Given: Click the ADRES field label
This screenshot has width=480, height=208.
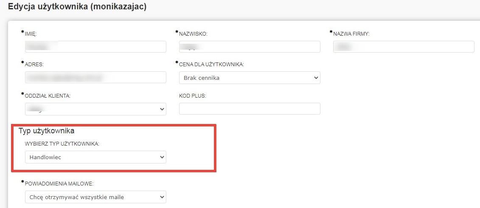Looking at the screenshot, I should (34, 65).
